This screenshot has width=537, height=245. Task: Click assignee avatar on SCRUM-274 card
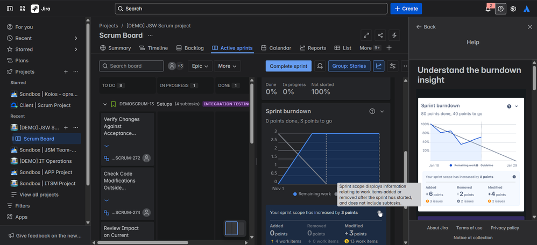point(146,212)
